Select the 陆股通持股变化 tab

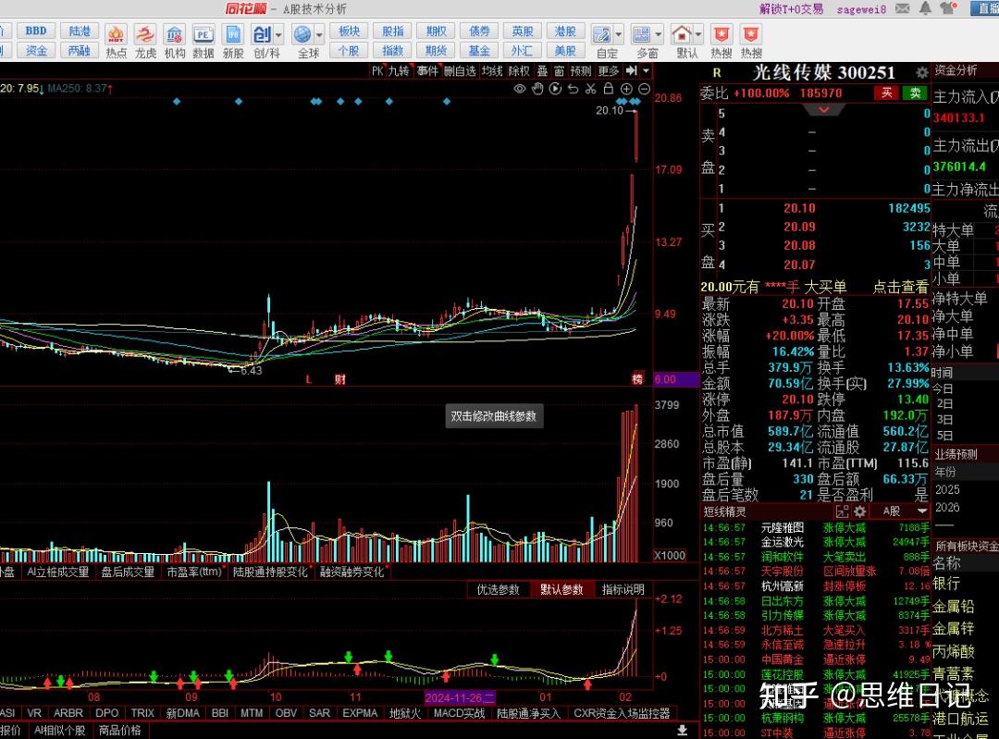point(270,573)
